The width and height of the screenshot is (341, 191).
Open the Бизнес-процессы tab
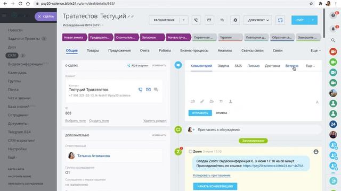(x=194, y=50)
